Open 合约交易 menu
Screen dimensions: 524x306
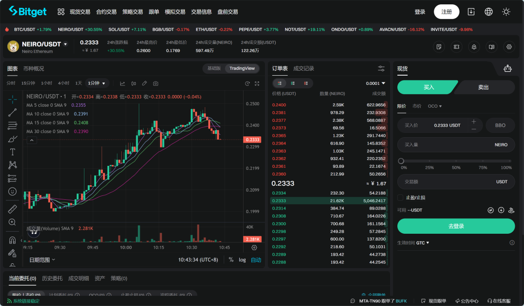(x=106, y=12)
